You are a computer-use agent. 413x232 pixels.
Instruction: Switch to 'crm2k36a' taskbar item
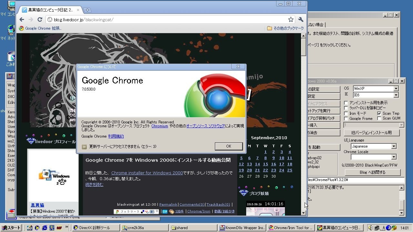pyautogui.click(x=145, y=228)
